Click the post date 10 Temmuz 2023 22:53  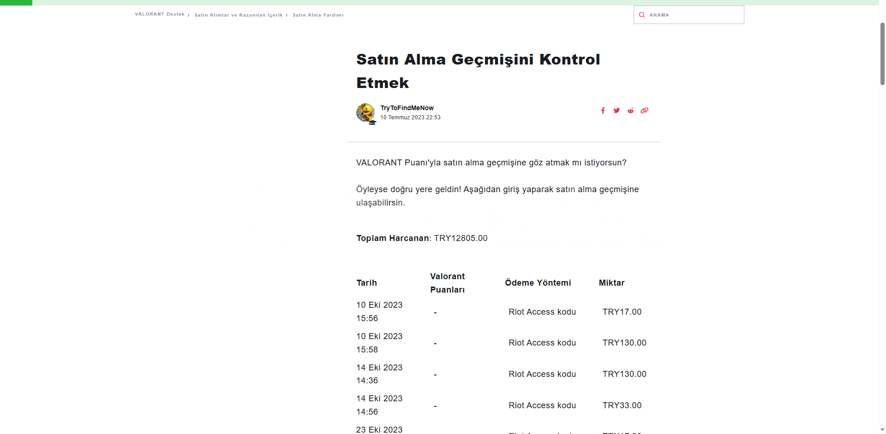[410, 117]
